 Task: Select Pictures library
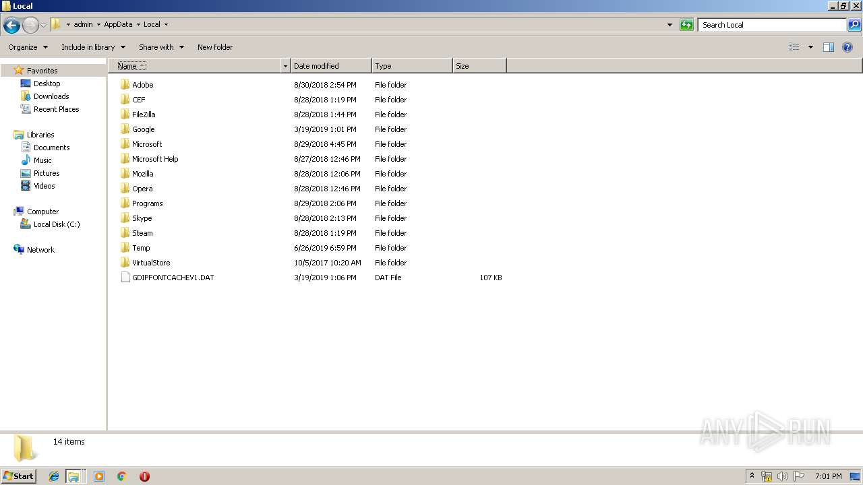[47, 173]
